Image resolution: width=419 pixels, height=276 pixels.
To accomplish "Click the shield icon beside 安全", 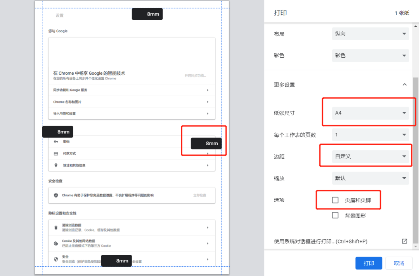I will [x=55, y=258].
